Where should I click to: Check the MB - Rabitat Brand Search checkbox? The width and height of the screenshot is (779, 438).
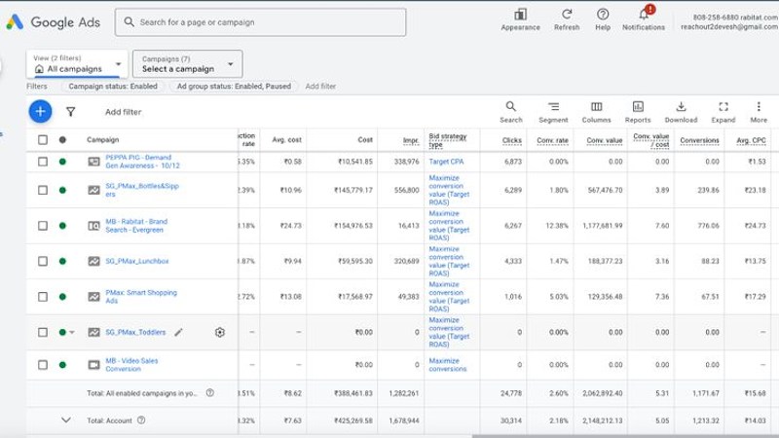[43, 226]
